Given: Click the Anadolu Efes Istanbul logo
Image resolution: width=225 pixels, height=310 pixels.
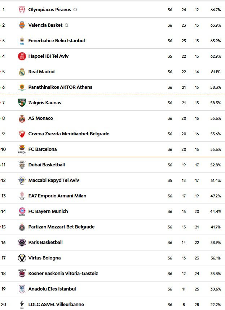Looking at the screenshot, I should click(21, 289).
